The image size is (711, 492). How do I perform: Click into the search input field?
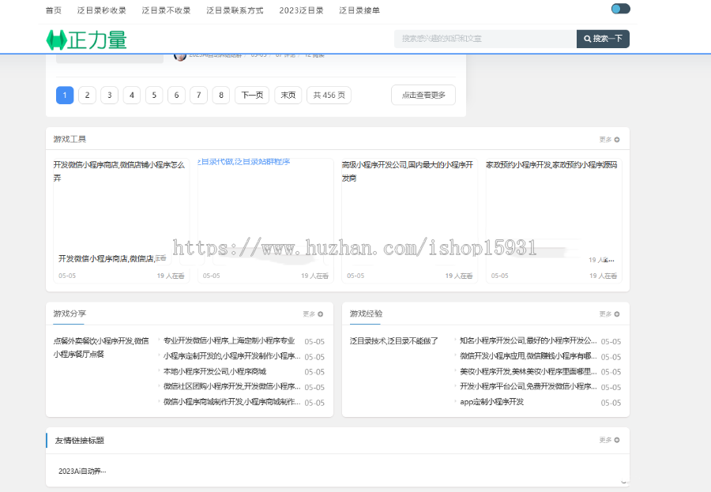pos(484,39)
